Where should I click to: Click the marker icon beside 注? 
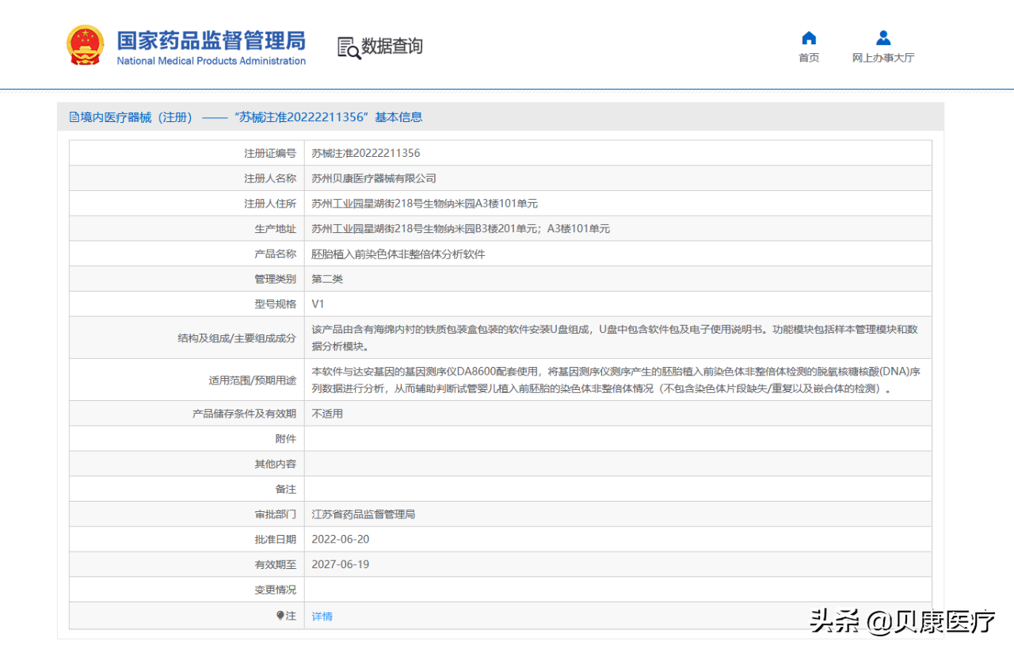280,616
